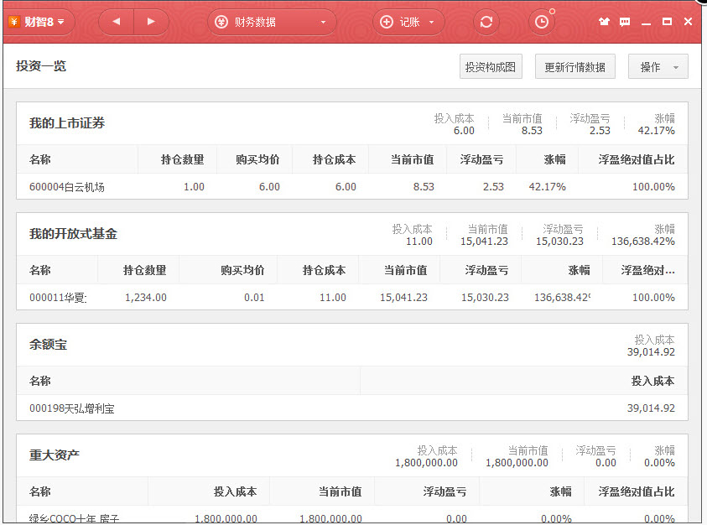The image size is (707, 525).
Task: Click the 财智8 app logo
Action: [38, 22]
